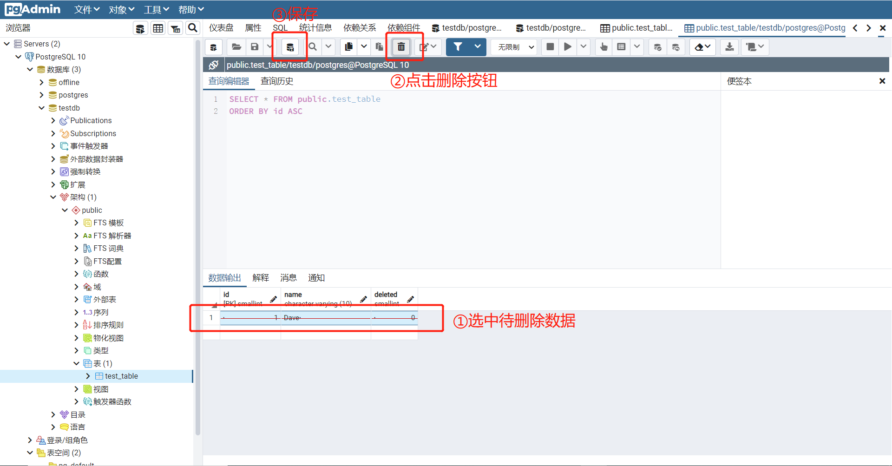Switch to the 查询历史 tab
Image resolution: width=892 pixels, height=466 pixels.
point(277,81)
